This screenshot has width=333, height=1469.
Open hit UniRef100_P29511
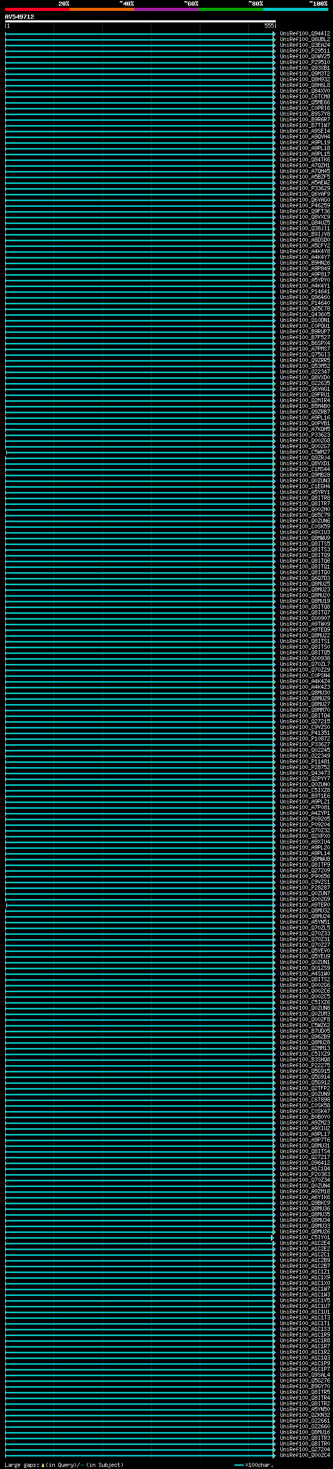click(x=304, y=51)
